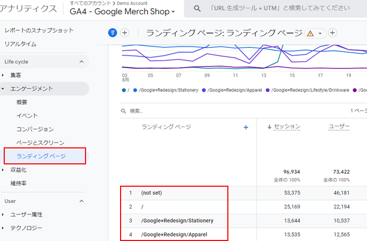Screen dimensions: 367x241
Task: Click the sort arrow next to セッション
Action: pos(269,127)
